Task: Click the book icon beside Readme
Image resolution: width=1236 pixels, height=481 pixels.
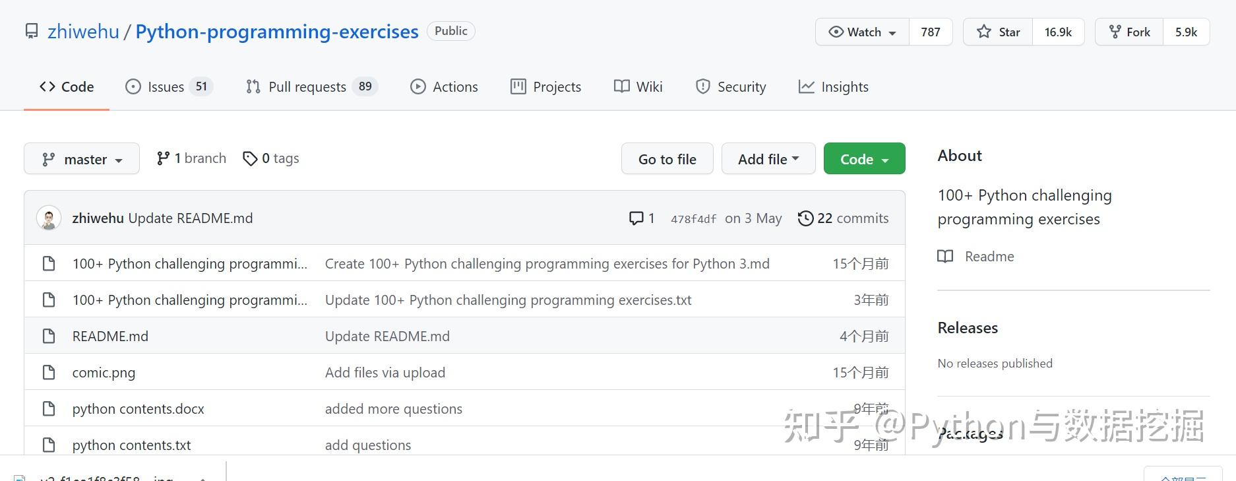Action: (945, 257)
